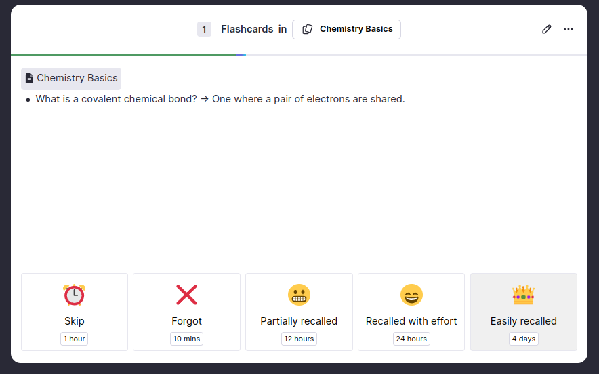Open Chemistry Basics document breadcrumb link
This screenshot has height=374, width=599.
77,78
